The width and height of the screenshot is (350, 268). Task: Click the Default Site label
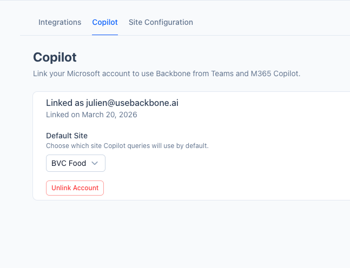(x=67, y=136)
